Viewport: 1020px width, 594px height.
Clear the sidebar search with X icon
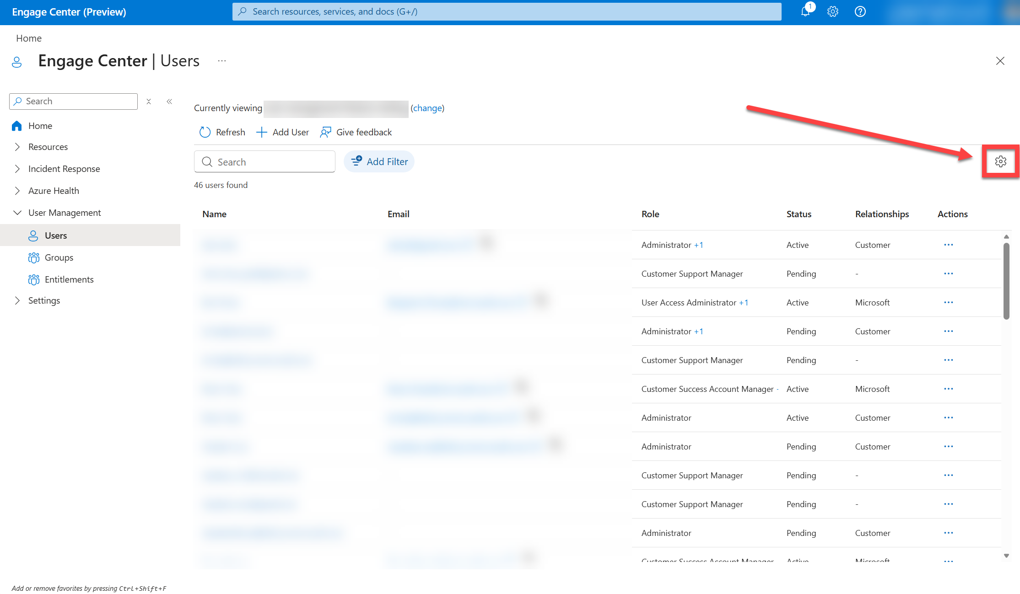(149, 102)
